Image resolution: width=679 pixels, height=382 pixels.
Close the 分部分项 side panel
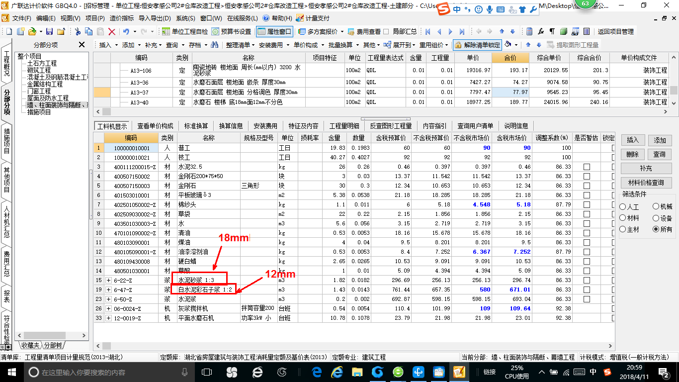pyautogui.click(x=82, y=45)
